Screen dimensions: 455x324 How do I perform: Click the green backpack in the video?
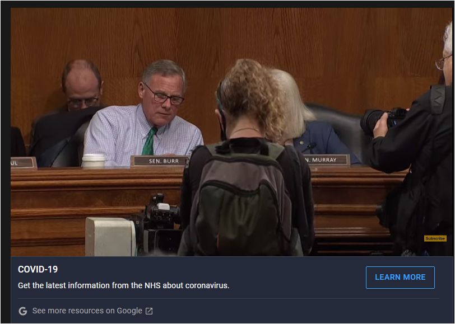(x=241, y=200)
